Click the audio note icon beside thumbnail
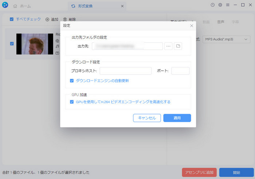This screenshot has height=179, width=255. coord(57,46)
